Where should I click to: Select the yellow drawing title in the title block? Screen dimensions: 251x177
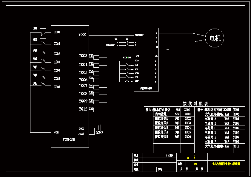click(x=226, y=164)
